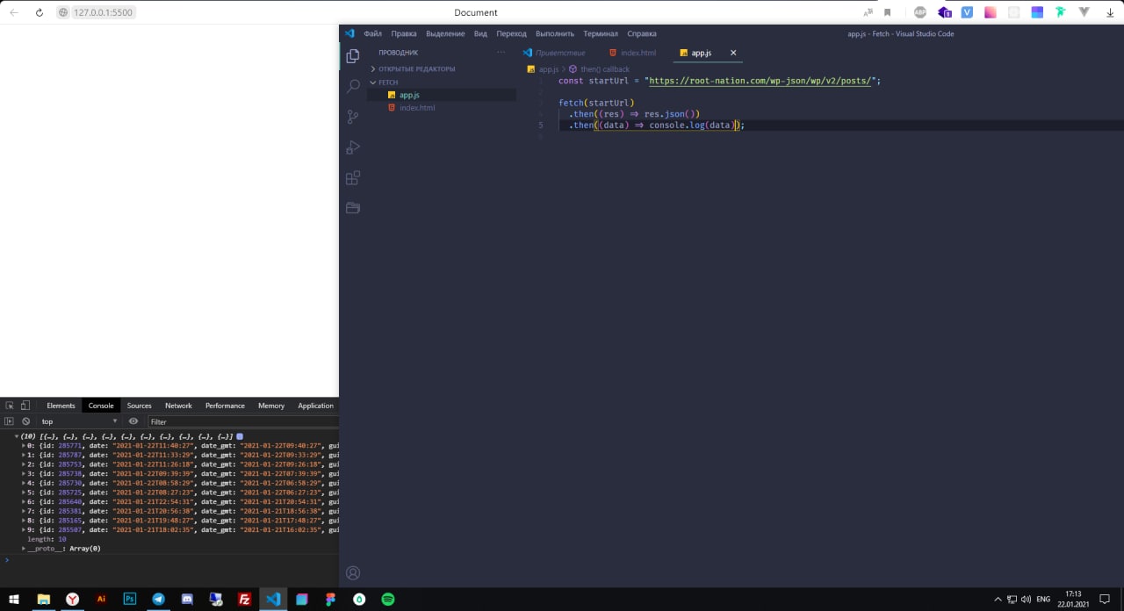
Task: Click the console Filter input field
Action: [x=242, y=421]
